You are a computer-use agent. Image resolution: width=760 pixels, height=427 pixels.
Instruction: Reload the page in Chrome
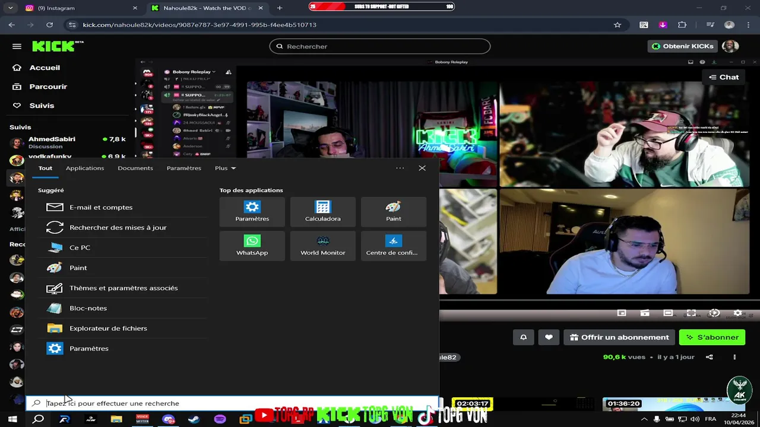click(50, 25)
